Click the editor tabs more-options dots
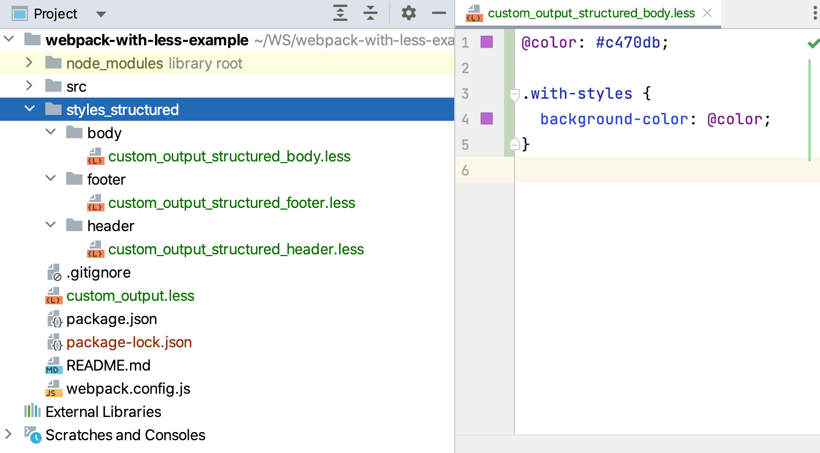This screenshot has width=820, height=453. point(815,13)
